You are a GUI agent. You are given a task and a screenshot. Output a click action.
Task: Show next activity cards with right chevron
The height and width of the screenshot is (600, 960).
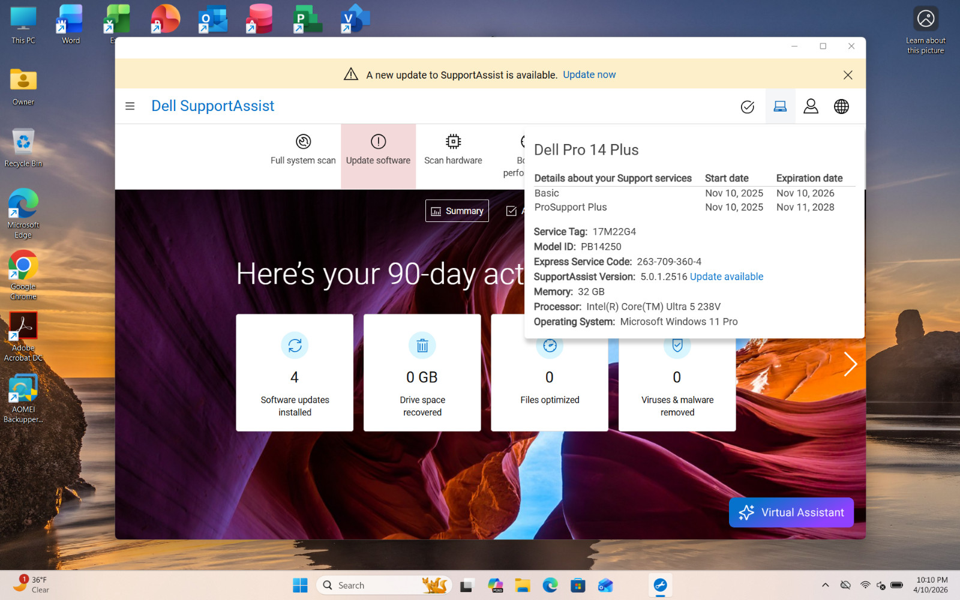[x=850, y=364]
